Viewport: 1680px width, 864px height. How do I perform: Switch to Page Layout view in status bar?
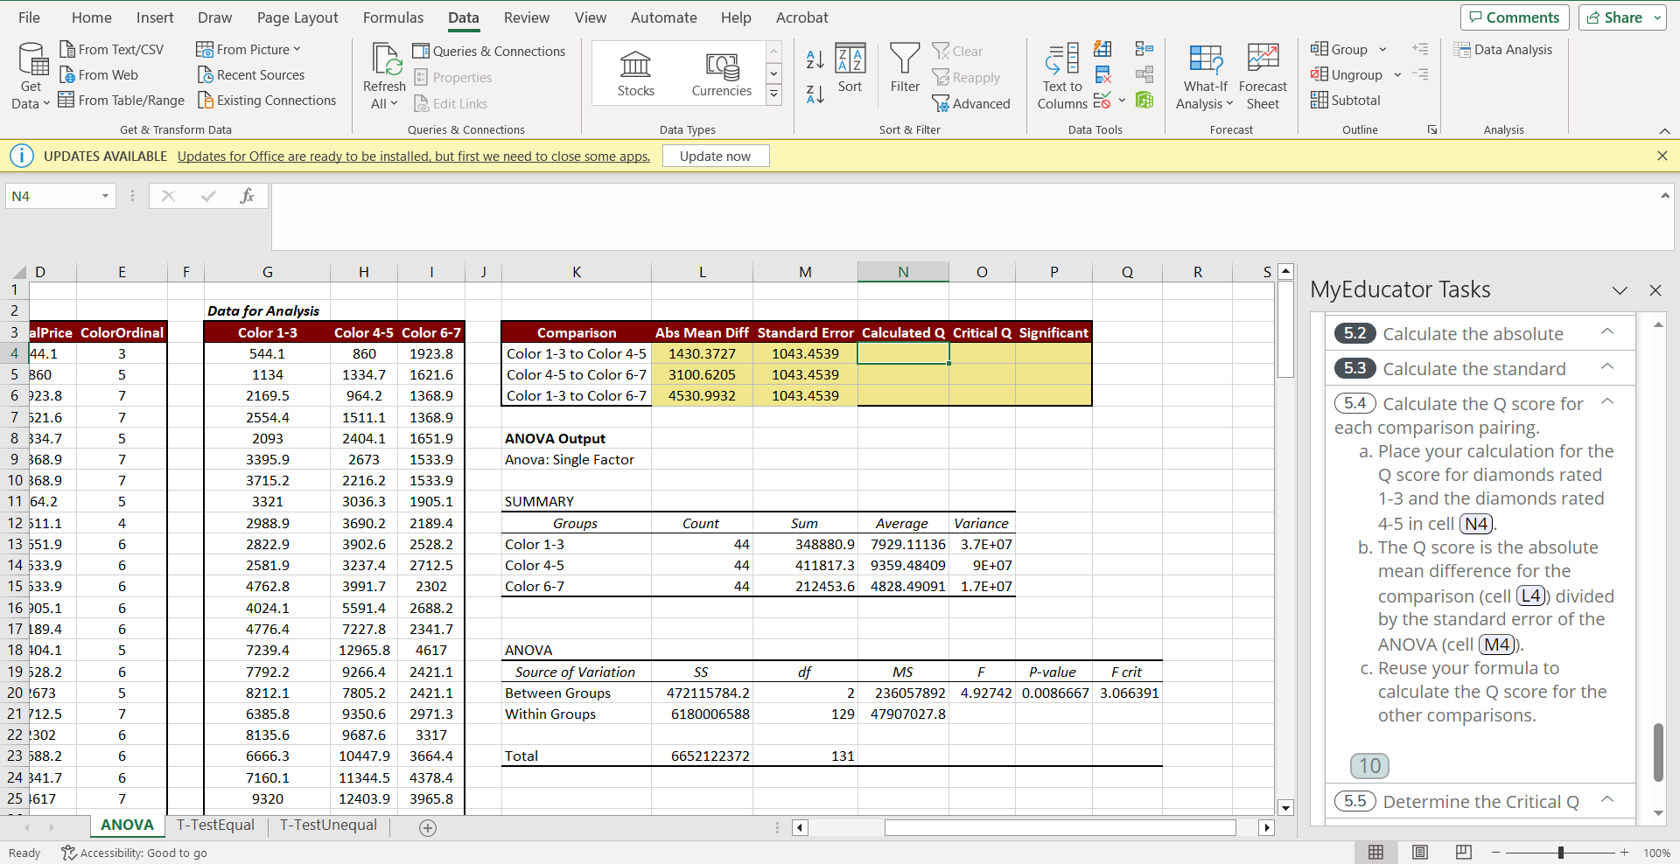tap(1420, 853)
